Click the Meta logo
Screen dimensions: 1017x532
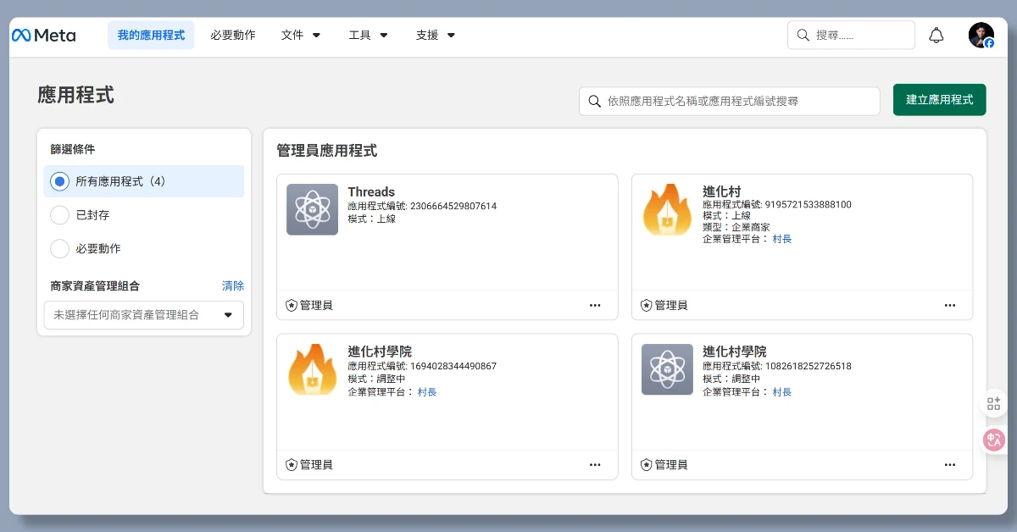43,36
